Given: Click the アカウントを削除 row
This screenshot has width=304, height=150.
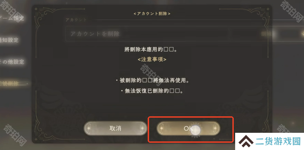Looking at the screenshot, I should (x=147, y=34).
